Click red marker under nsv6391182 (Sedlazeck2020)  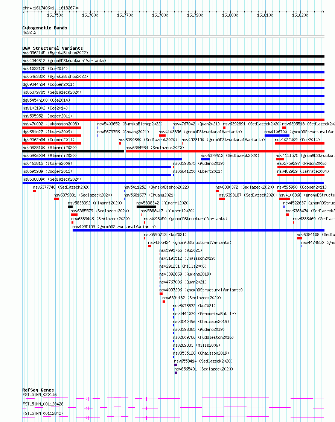(x=164, y=302)
